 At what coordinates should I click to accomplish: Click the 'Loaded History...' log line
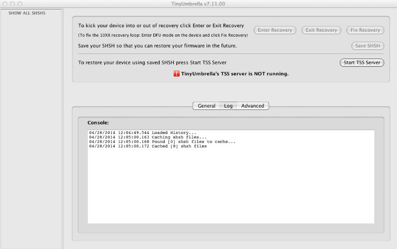143,133
